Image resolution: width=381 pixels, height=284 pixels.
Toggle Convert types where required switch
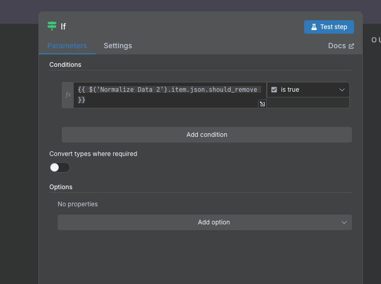tap(60, 167)
